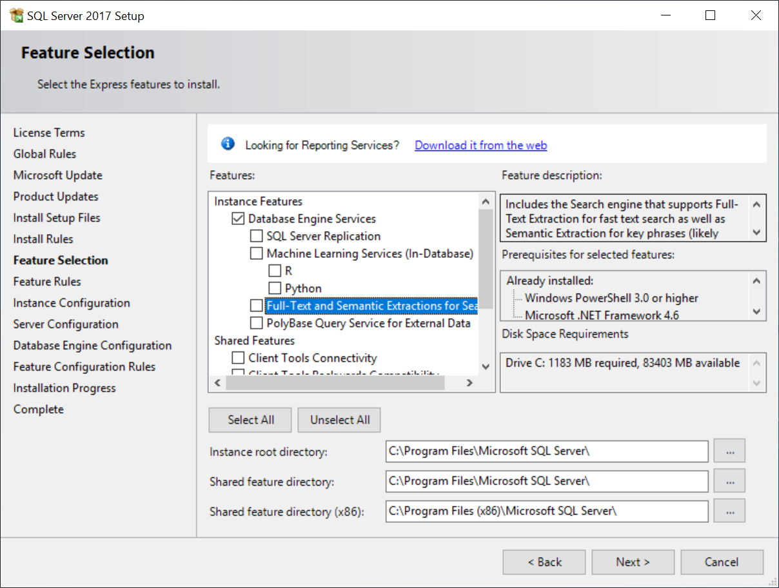Select the Microsoft Update step
Image resolution: width=779 pixels, height=588 pixels.
pyautogui.click(x=57, y=175)
